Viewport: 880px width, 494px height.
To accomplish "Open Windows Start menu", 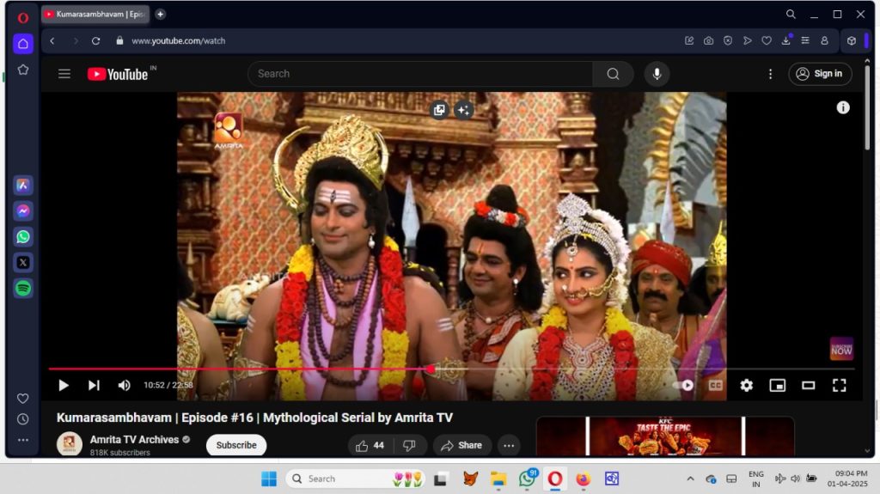I will coord(269,479).
